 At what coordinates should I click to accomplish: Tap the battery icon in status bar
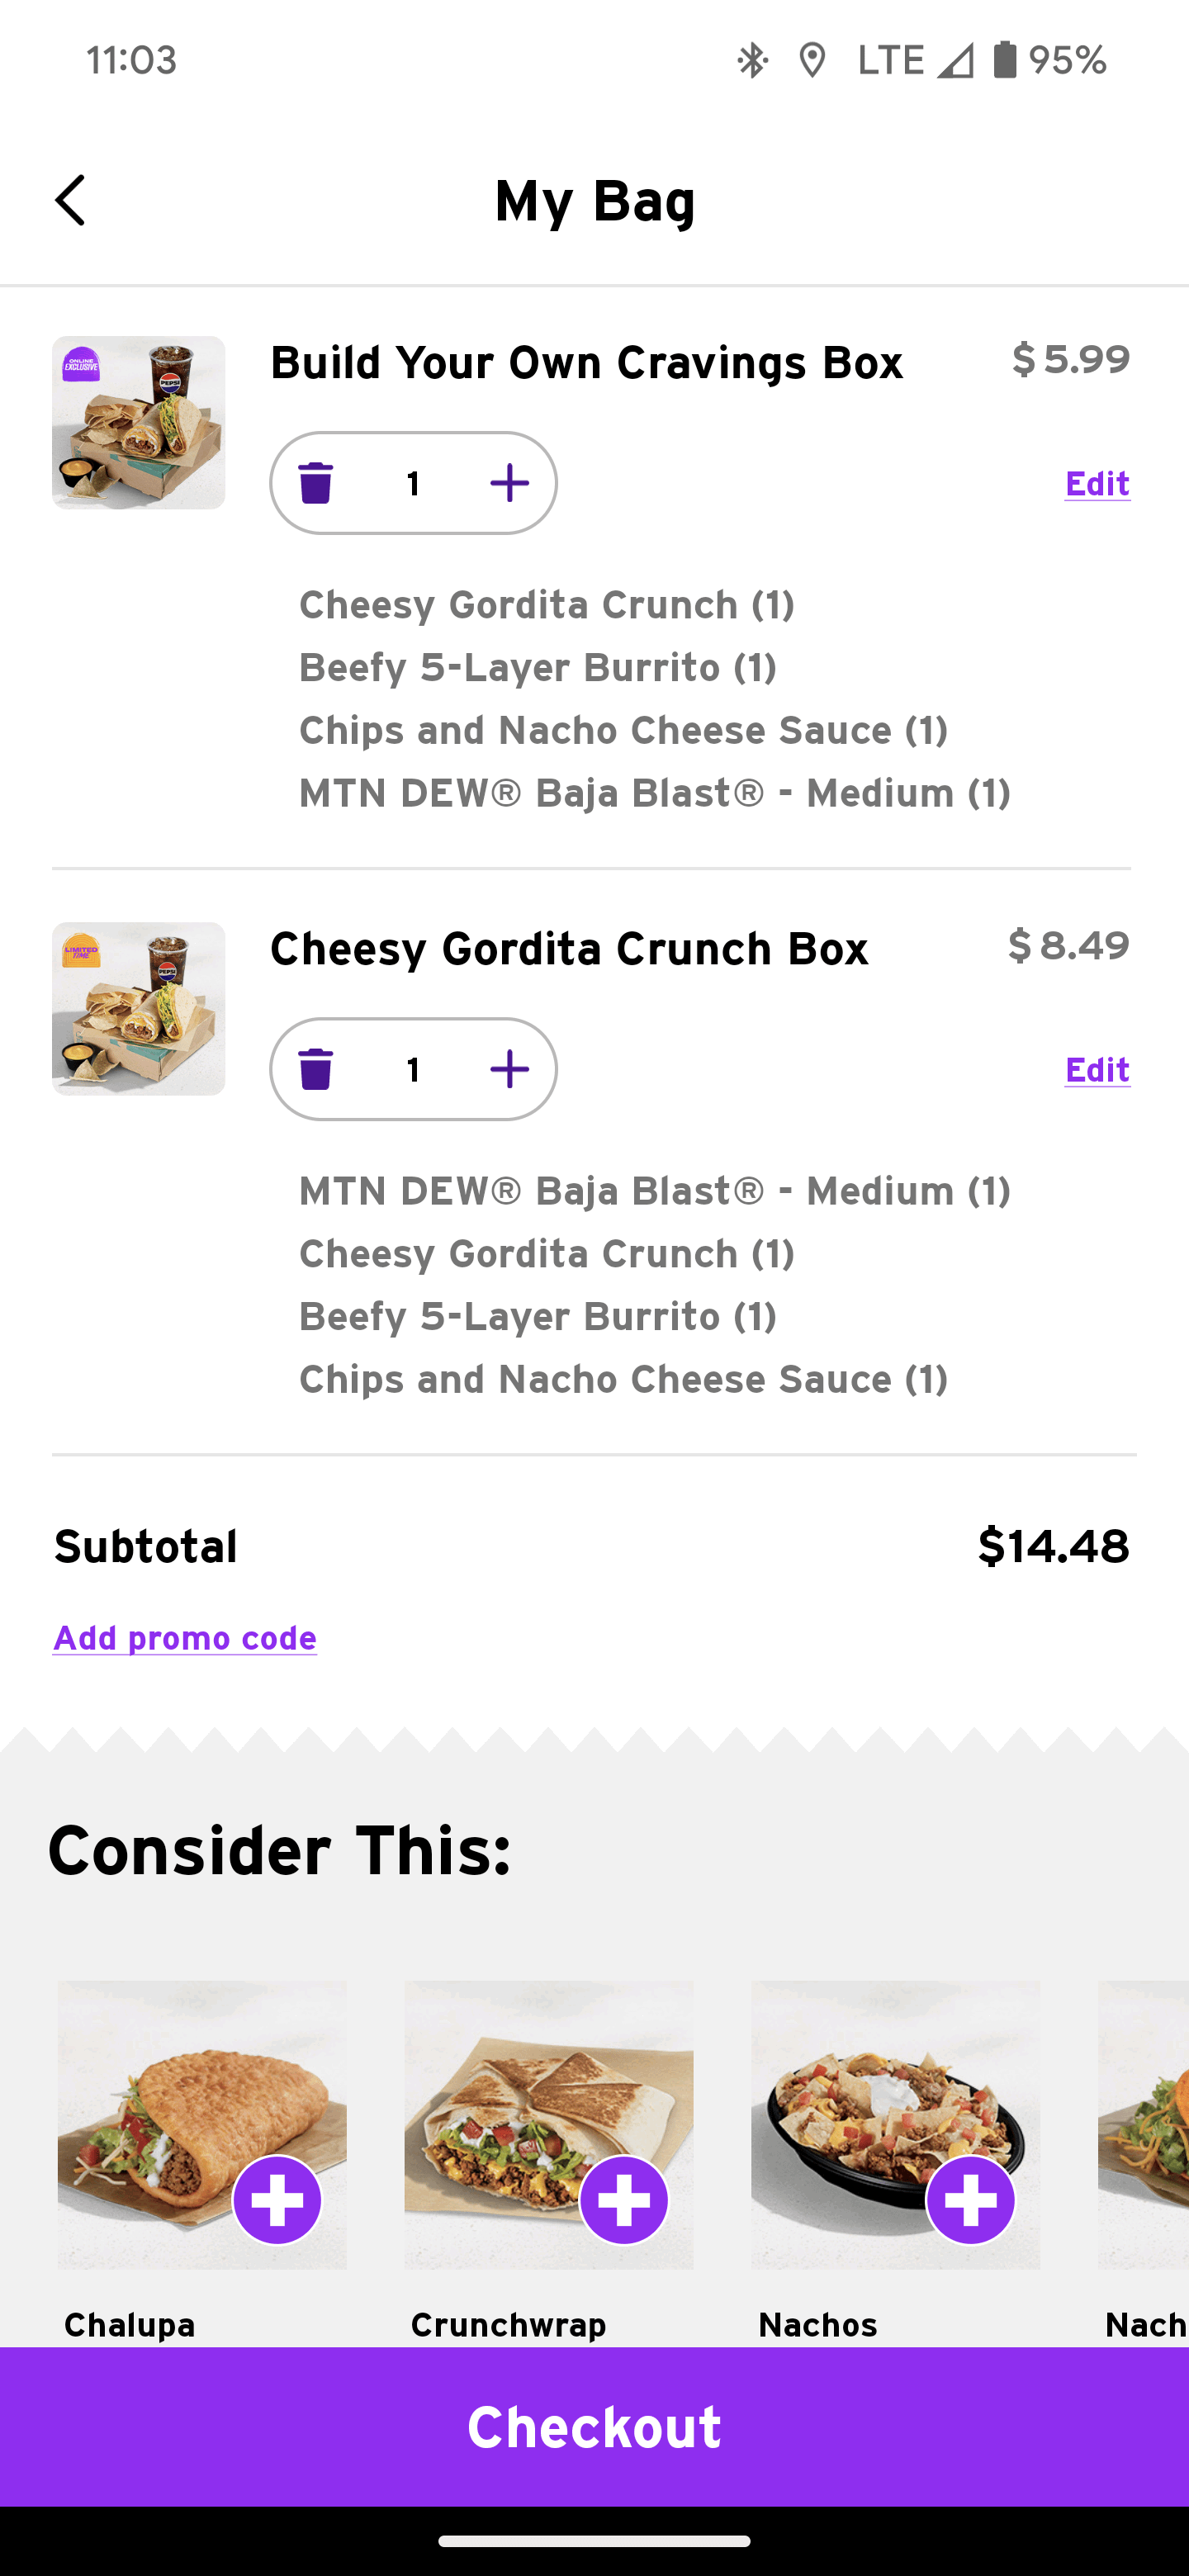point(1004,60)
